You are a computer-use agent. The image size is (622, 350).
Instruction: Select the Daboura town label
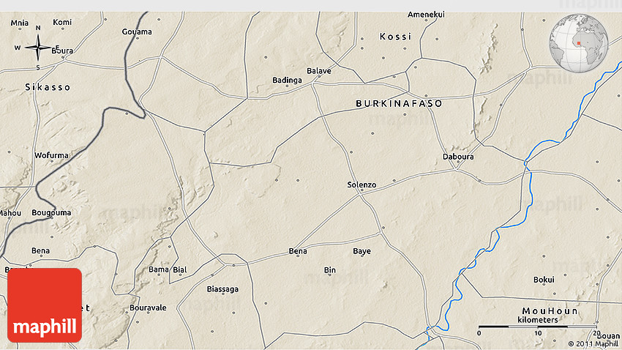click(x=458, y=157)
